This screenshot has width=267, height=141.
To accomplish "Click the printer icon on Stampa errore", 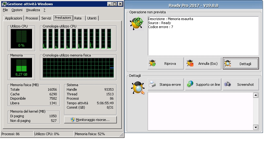I will point(152,84).
